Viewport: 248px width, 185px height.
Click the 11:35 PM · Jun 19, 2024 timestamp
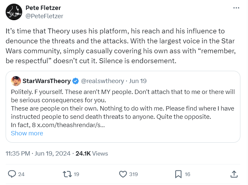coord(38,154)
